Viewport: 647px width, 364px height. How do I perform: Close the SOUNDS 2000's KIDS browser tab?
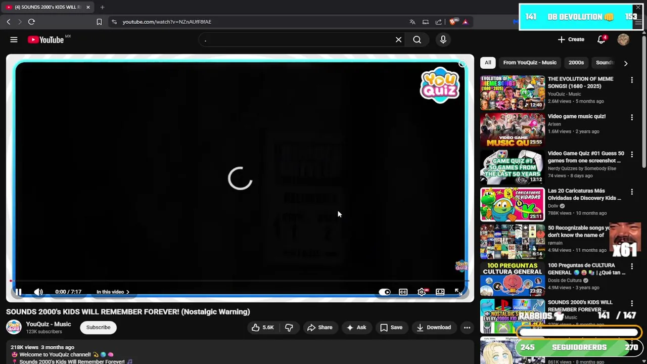tap(88, 7)
